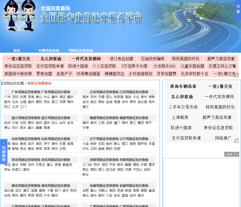The width and height of the screenshot is (241, 207).
Task: Click the police cartoon mascot logo
Action: pyautogui.click(x=19, y=16)
